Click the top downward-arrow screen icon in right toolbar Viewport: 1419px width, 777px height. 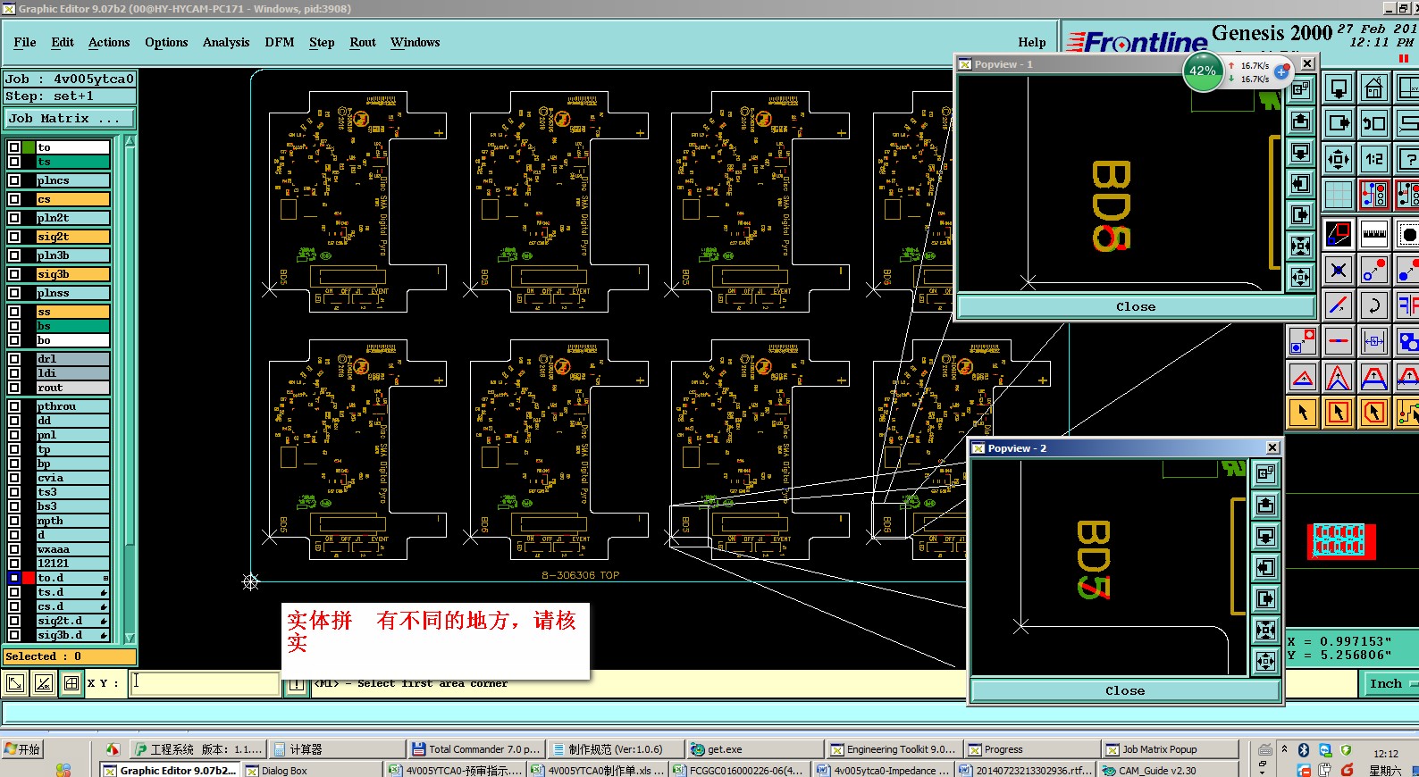tap(1339, 89)
